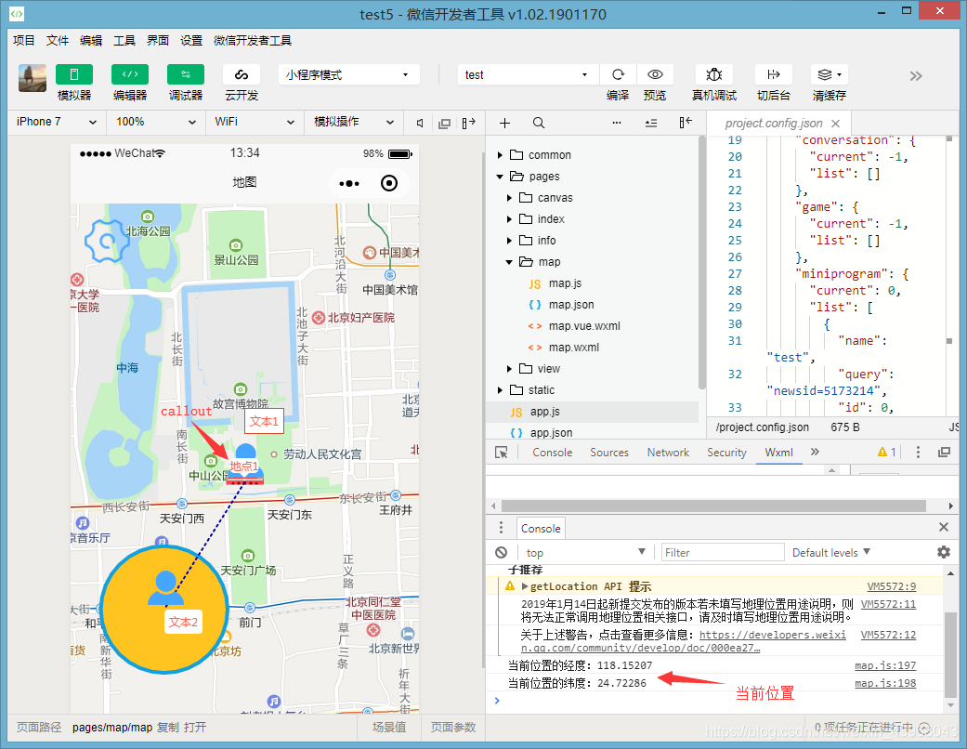Open 真机调试 remote debug
This screenshot has width=967, height=749.
(713, 74)
